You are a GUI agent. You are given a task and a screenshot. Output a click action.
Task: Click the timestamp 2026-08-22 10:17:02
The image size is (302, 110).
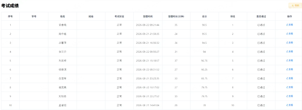(148, 87)
